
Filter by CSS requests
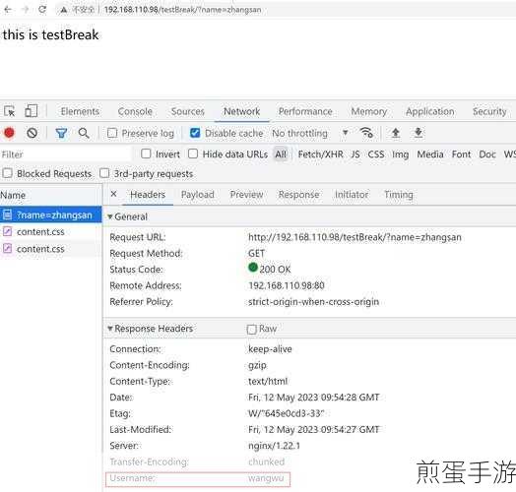(376, 154)
